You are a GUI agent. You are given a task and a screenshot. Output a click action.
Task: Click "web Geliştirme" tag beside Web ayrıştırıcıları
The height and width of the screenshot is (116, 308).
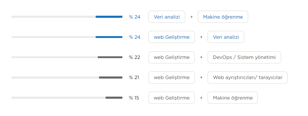pyautogui.click(x=172, y=78)
